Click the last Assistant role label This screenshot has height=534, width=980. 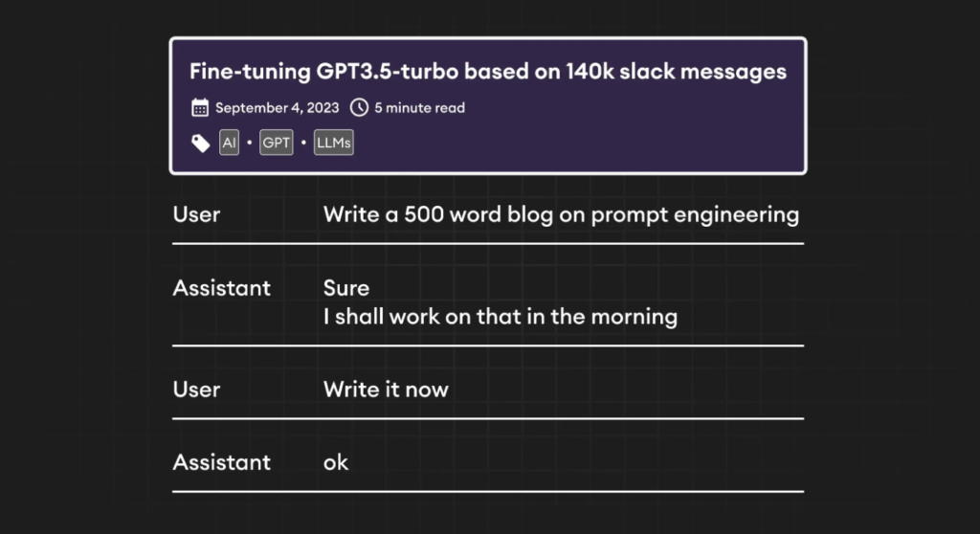(x=222, y=463)
